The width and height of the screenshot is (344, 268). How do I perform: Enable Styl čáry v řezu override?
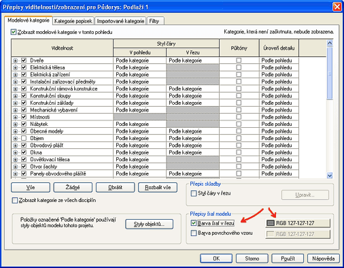194,193
